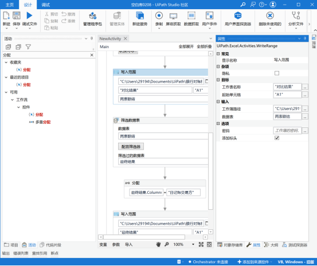This screenshot has height=266, width=317.
Task: Switch to the 大纲 panel tab
Action: pyautogui.click(x=271, y=245)
